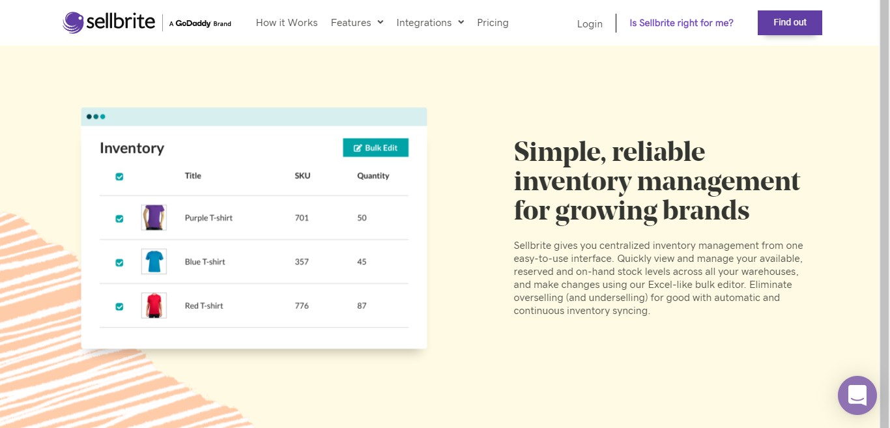Go to the Pricing page
This screenshot has height=428, width=890.
click(493, 23)
